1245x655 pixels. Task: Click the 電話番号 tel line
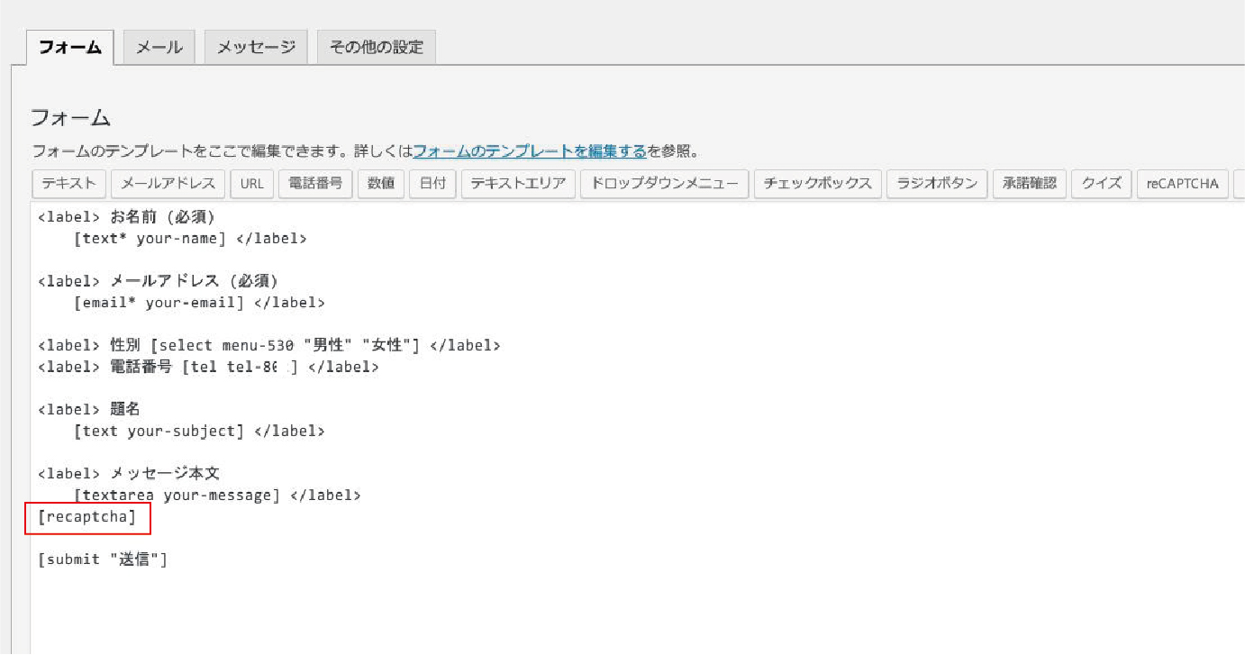[208, 368]
